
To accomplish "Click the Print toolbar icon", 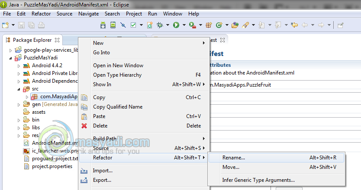I will pos(42,25).
